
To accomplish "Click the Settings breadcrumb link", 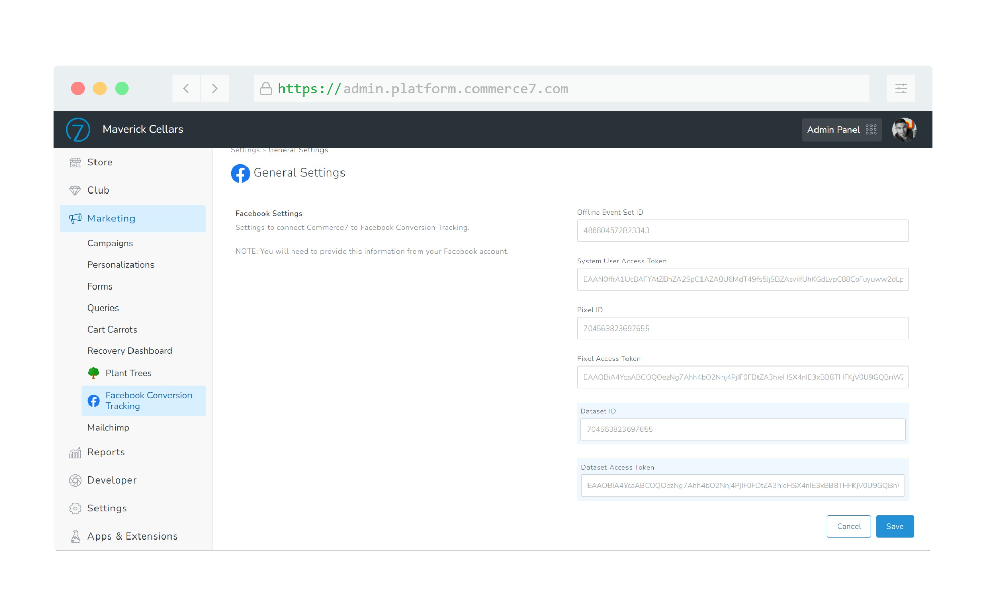I will 245,150.
